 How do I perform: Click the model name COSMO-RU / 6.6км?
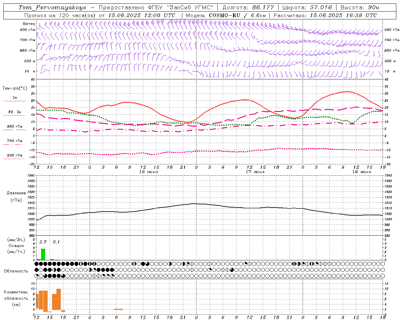coord(237,15)
